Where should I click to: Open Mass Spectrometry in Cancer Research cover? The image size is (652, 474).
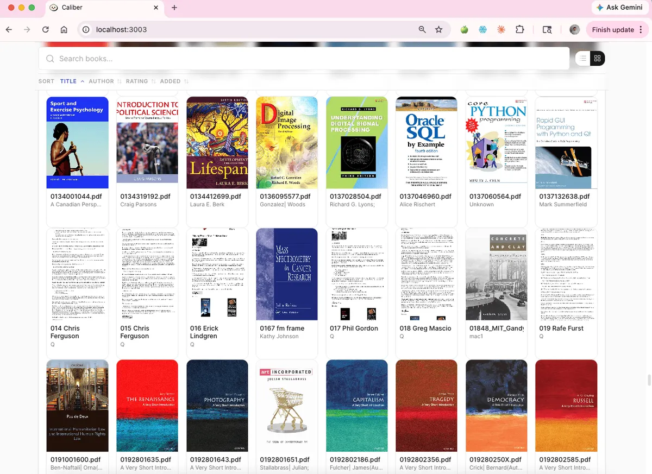(287, 275)
